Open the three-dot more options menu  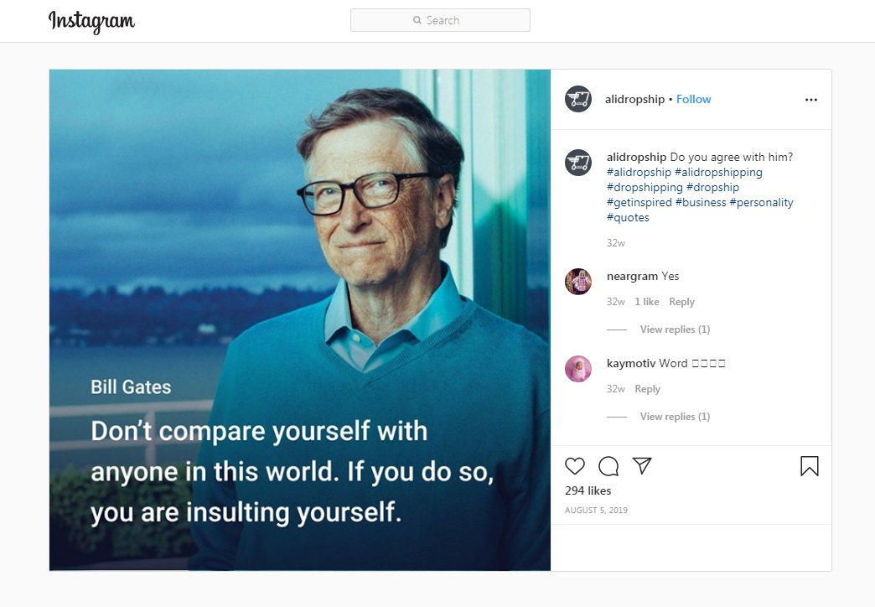coord(810,100)
